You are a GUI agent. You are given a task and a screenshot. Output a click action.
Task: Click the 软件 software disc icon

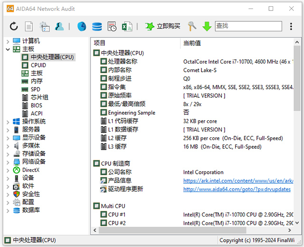click(x=16, y=186)
